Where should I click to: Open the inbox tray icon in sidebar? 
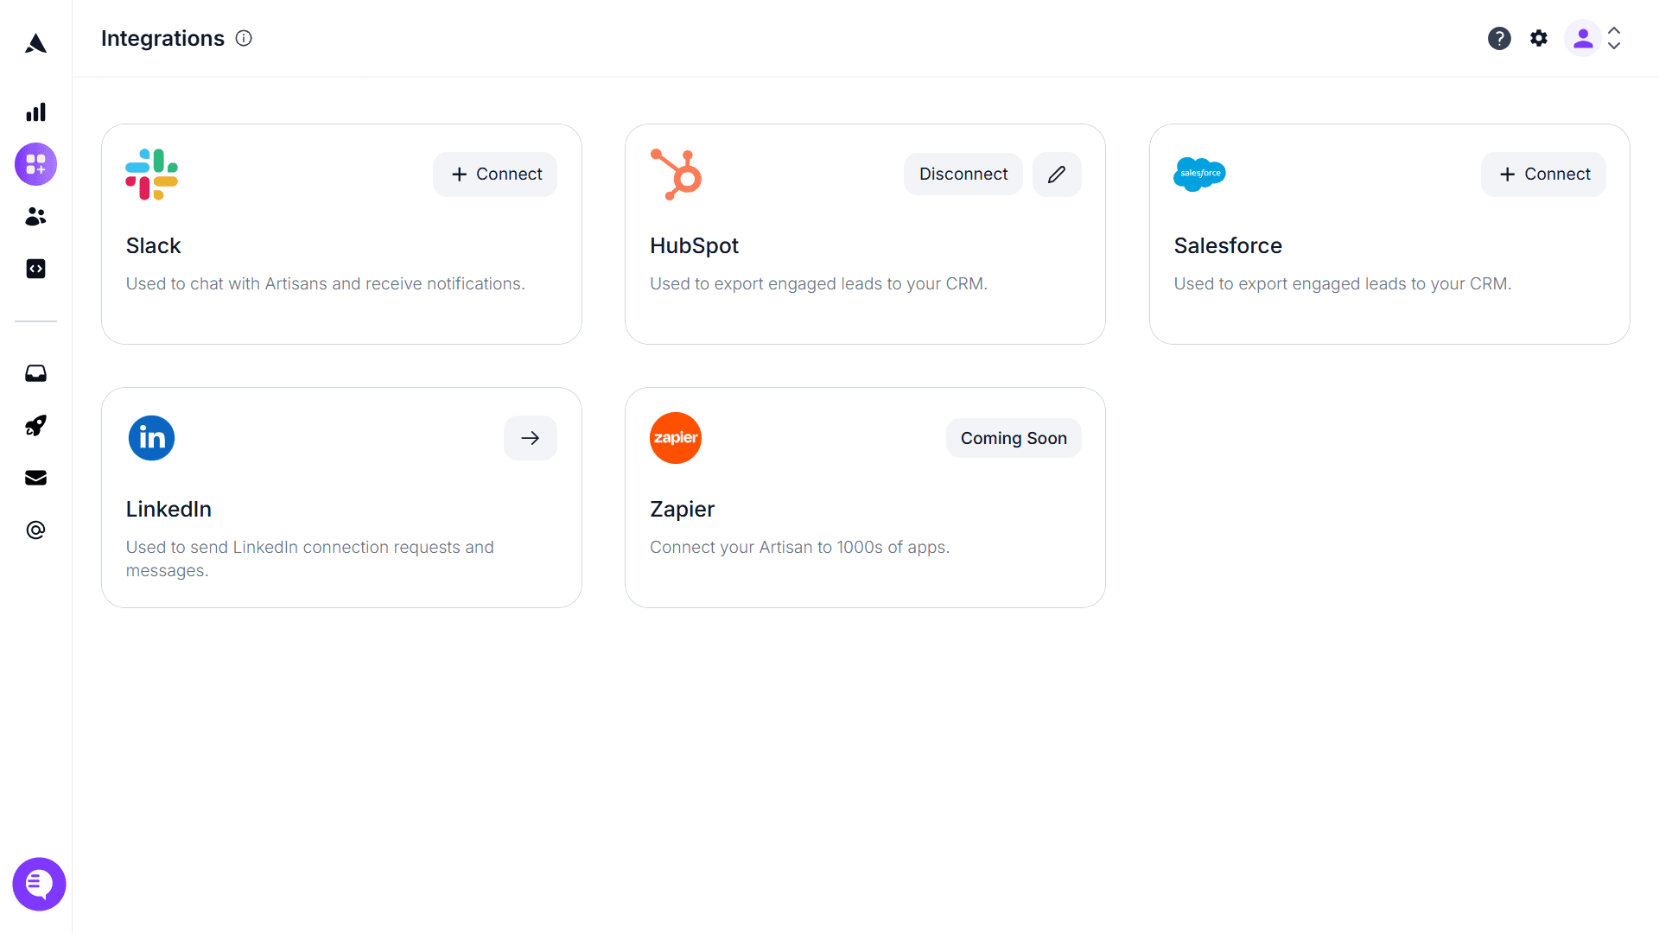(x=35, y=373)
